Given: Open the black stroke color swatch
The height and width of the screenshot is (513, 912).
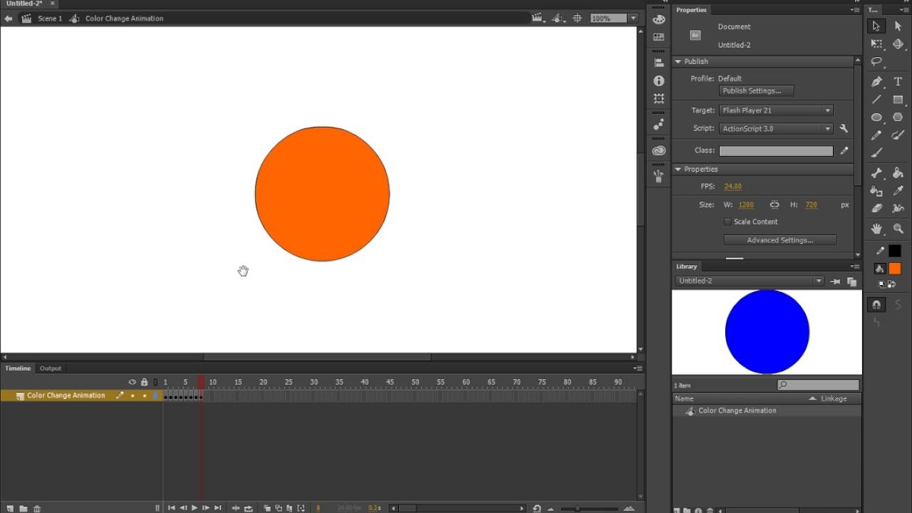Looking at the screenshot, I should click(895, 251).
